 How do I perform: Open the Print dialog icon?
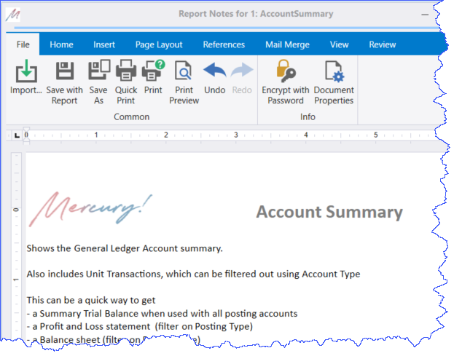tap(153, 71)
